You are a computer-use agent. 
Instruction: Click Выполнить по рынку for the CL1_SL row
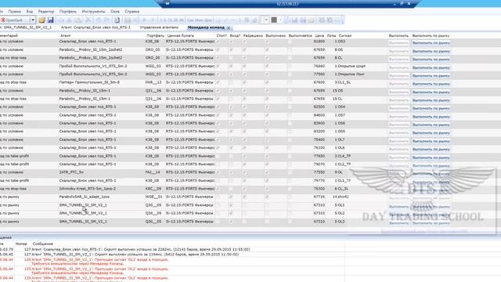431,84
